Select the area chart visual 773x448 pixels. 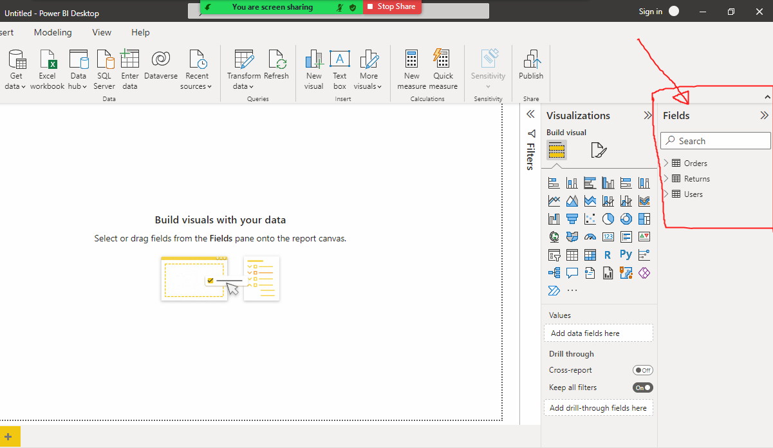pos(572,201)
